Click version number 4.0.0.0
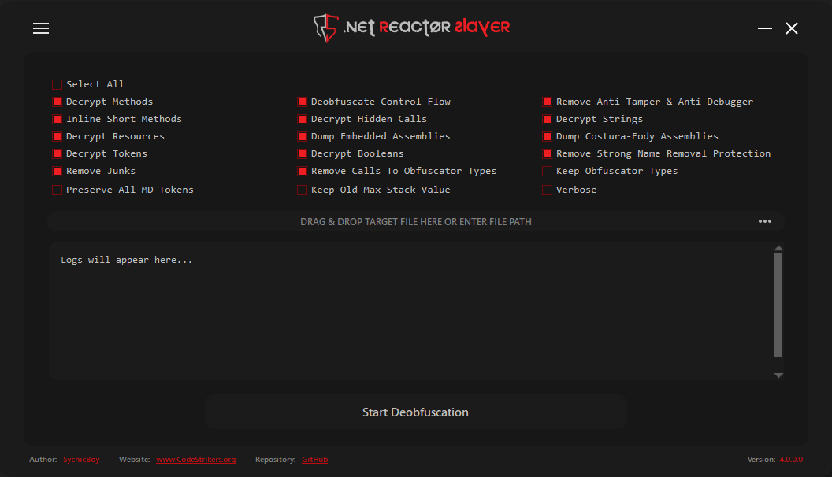 [791, 460]
